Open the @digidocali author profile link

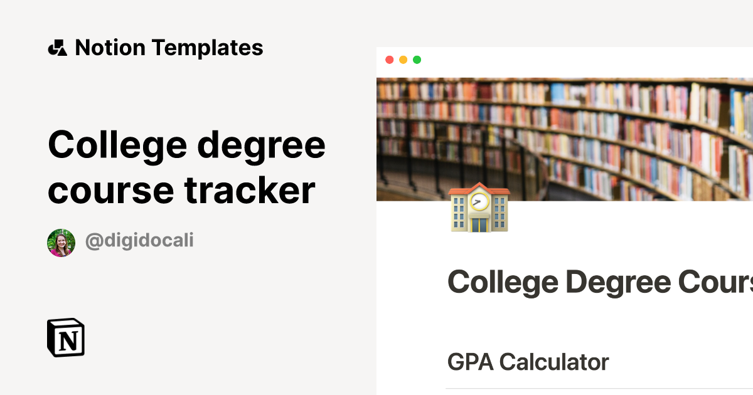(x=138, y=240)
